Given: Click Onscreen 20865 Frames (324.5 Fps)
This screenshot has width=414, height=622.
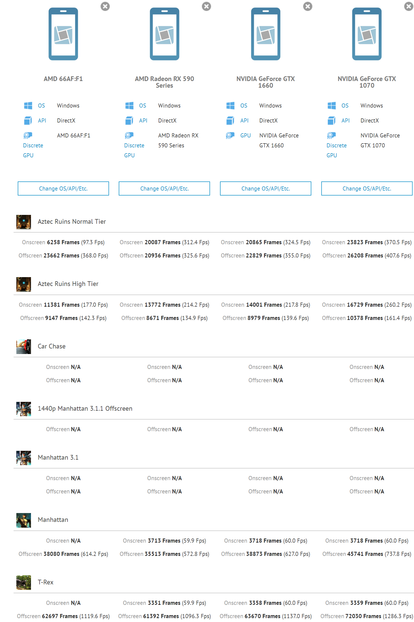Looking at the screenshot, I should pyautogui.click(x=266, y=242).
